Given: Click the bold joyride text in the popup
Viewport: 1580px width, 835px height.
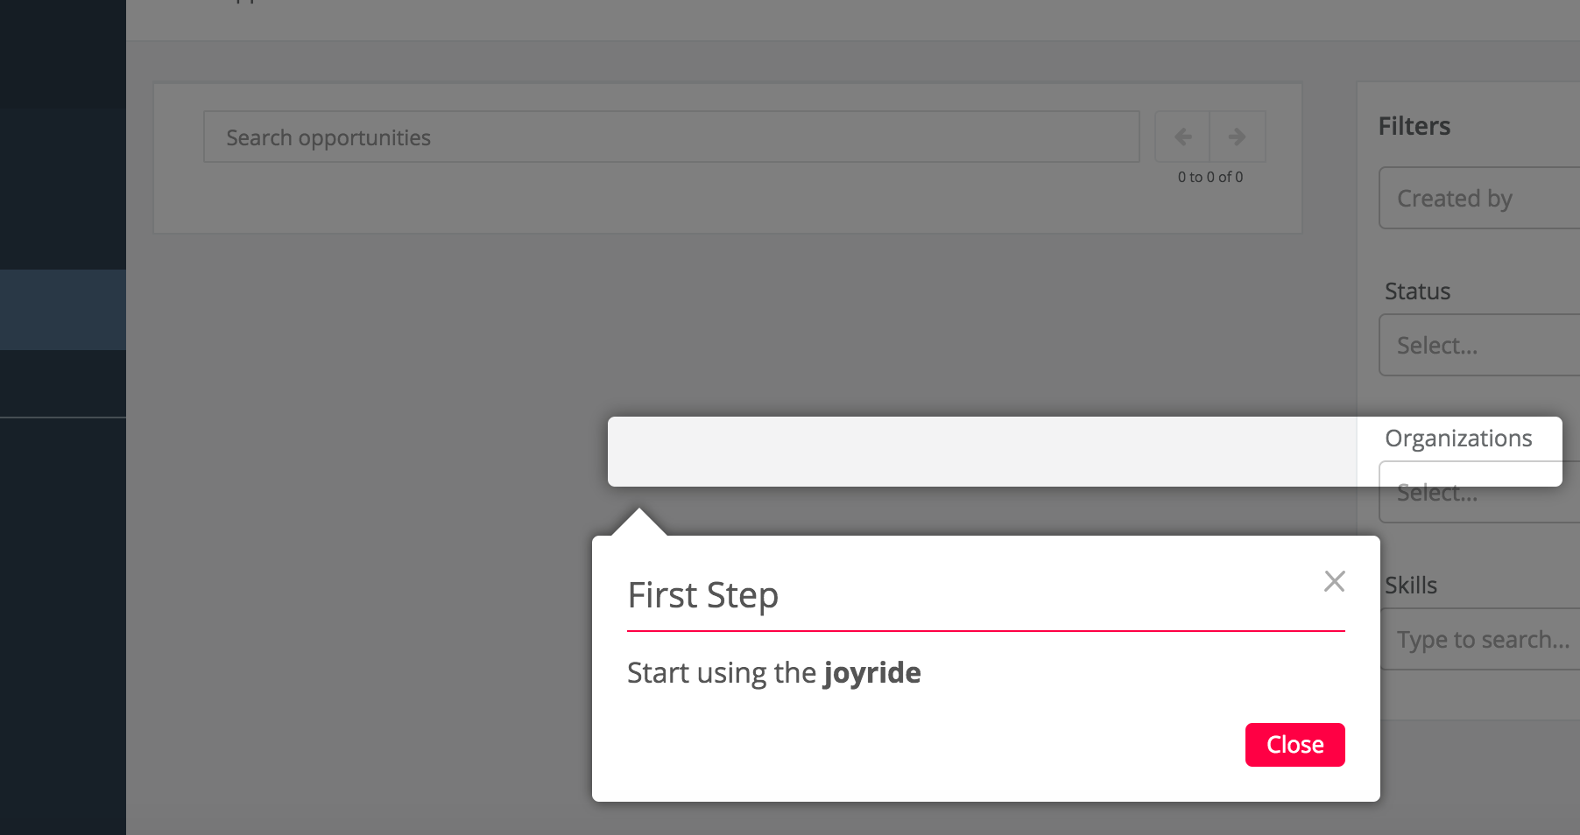Looking at the screenshot, I should click(x=872, y=672).
